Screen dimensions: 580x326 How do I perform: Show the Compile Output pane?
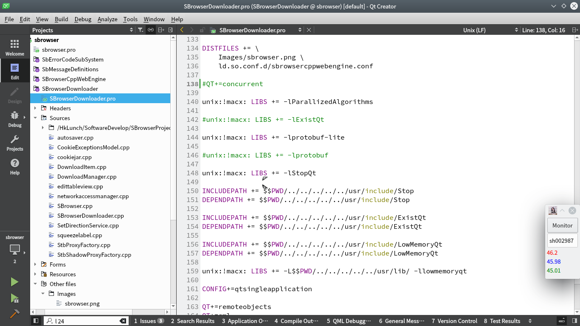point(296,321)
